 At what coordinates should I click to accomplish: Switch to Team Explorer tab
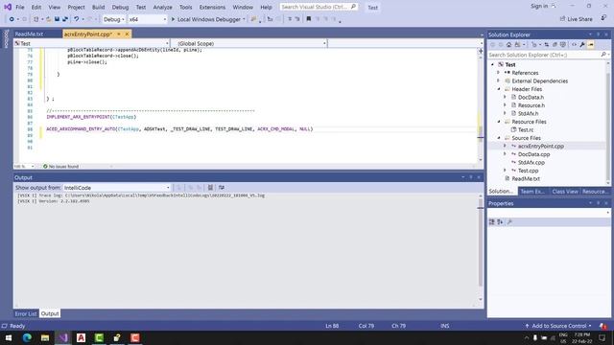(532, 192)
